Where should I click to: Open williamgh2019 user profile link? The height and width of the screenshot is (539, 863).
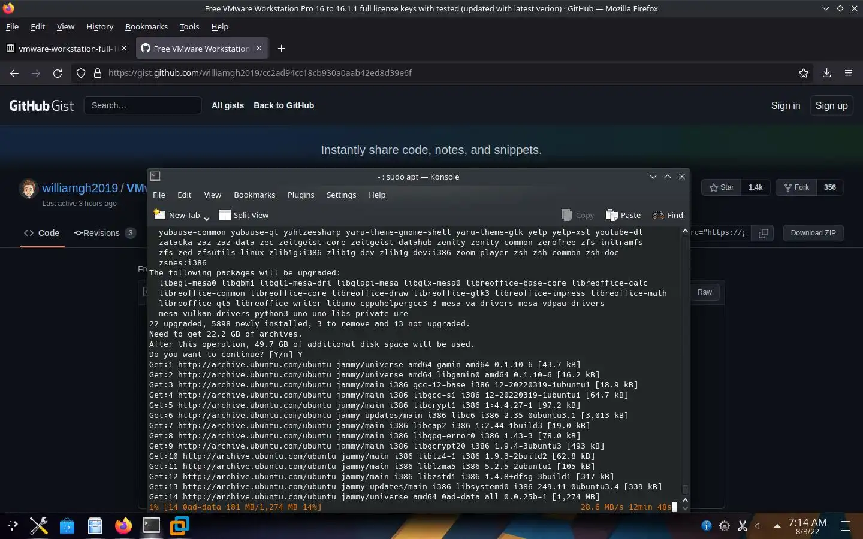(80, 188)
